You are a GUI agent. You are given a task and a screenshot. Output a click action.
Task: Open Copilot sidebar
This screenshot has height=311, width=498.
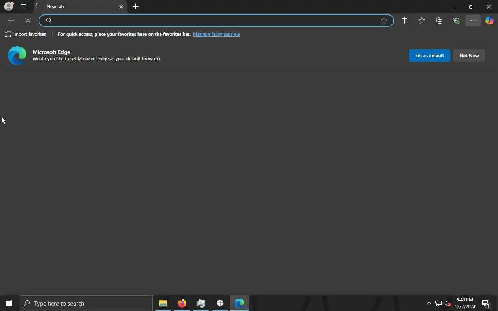point(489,21)
